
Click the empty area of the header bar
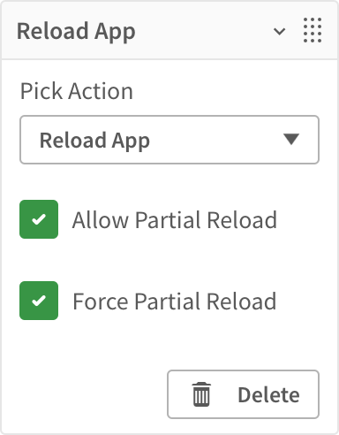(203, 31)
